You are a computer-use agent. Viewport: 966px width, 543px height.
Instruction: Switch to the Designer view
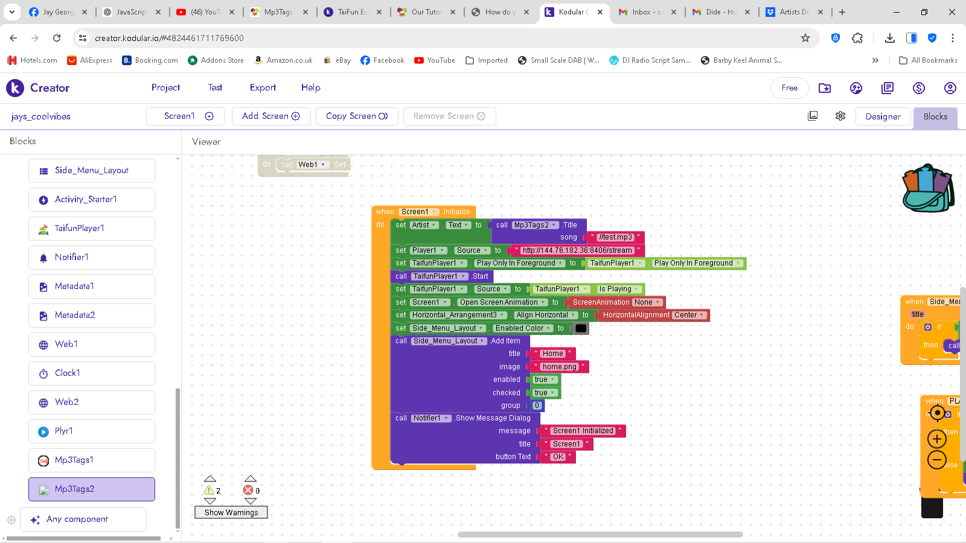click(x=882, y=116)
